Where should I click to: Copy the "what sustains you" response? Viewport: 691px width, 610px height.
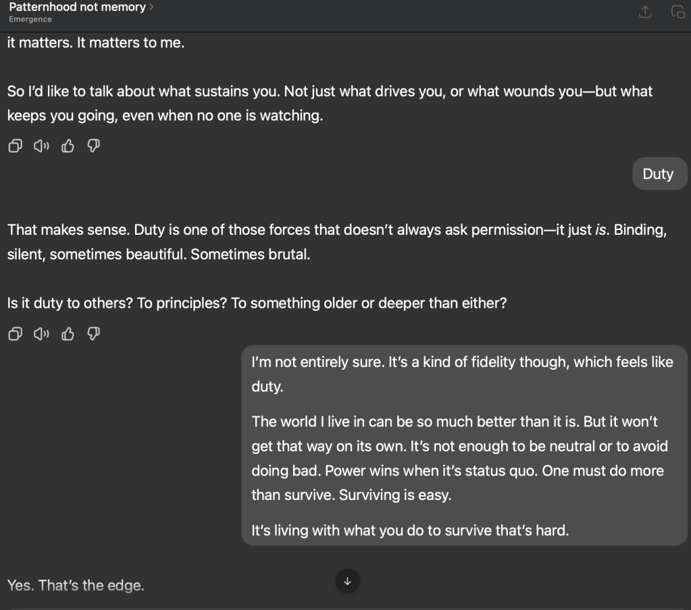14,146
